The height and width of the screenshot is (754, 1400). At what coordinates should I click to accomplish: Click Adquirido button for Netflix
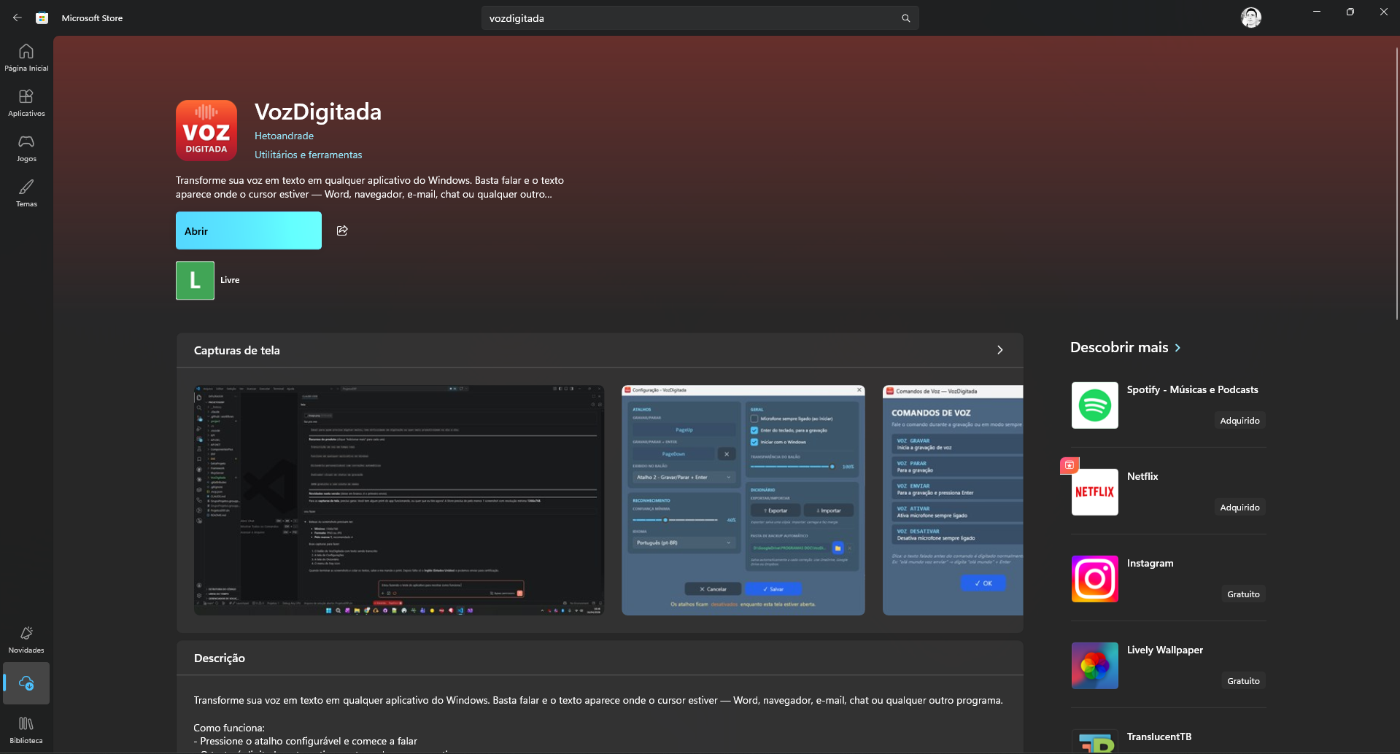[1239, 508]
